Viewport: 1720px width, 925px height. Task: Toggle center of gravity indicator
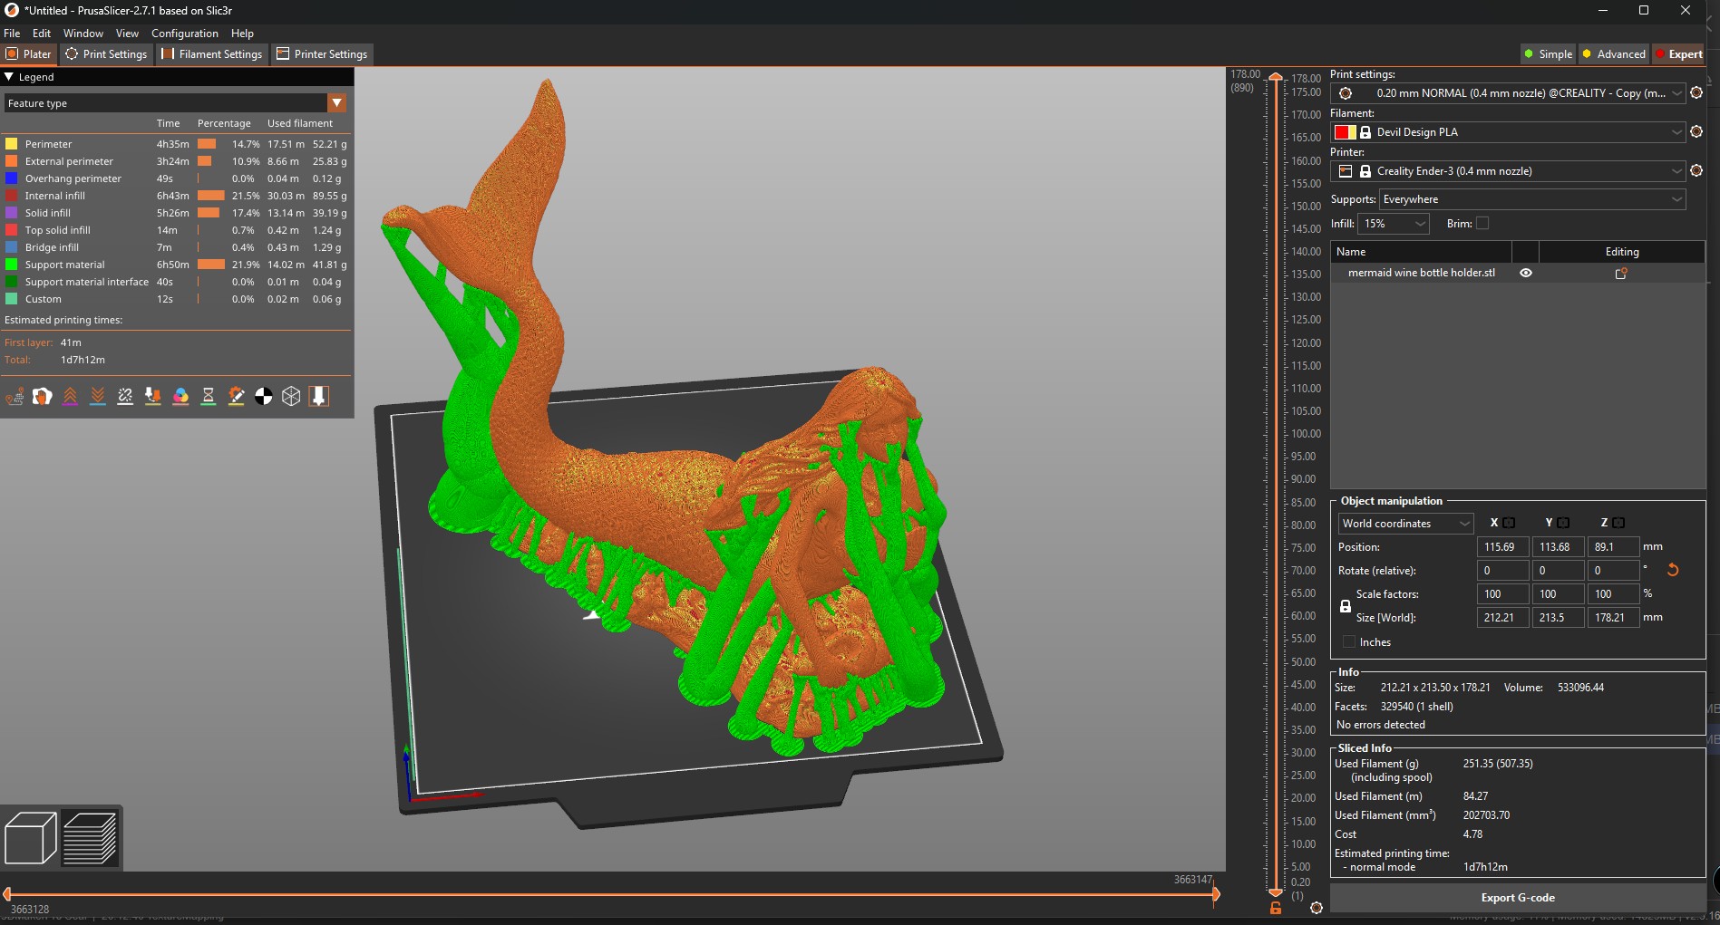click(x=264, y=396)
